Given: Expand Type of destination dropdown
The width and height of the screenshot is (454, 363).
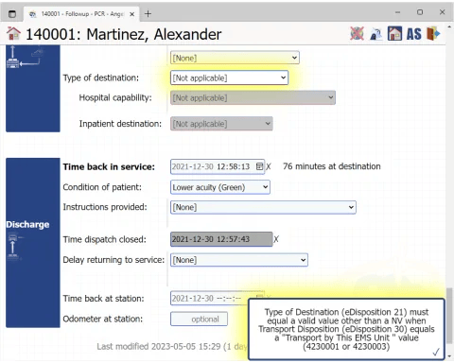Looking at the screenshot, I should tap(229, 78).
